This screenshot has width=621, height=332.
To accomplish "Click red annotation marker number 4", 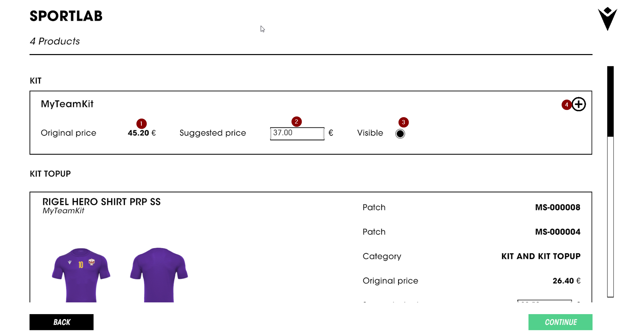I will 566,105.
